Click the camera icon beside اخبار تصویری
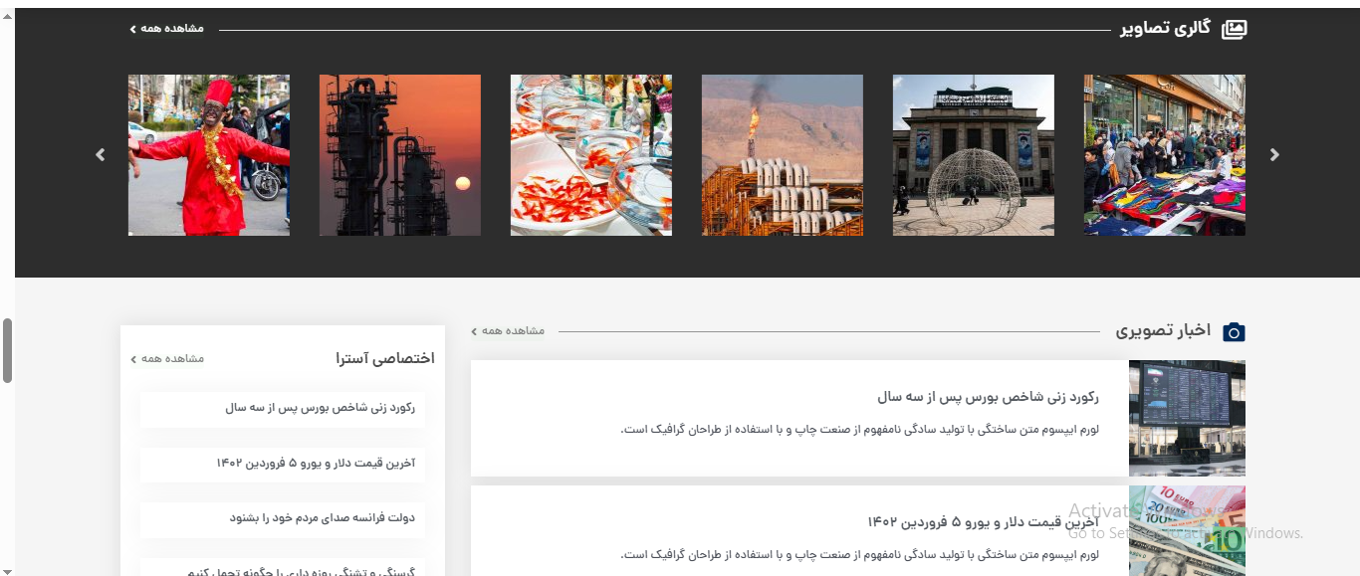This screenshot has width=1360, height=576. point(1234,332)
